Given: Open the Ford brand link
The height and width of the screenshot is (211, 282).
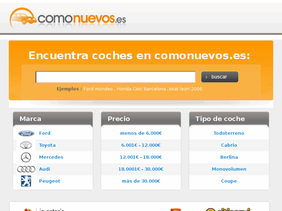Looking at the screenshot, I should (x=45, y=133).
